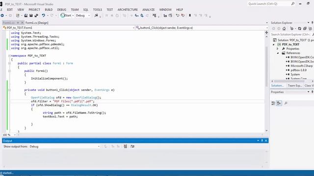
Task: Click the Find in Files toolbar icon
Action: (96, 15)
